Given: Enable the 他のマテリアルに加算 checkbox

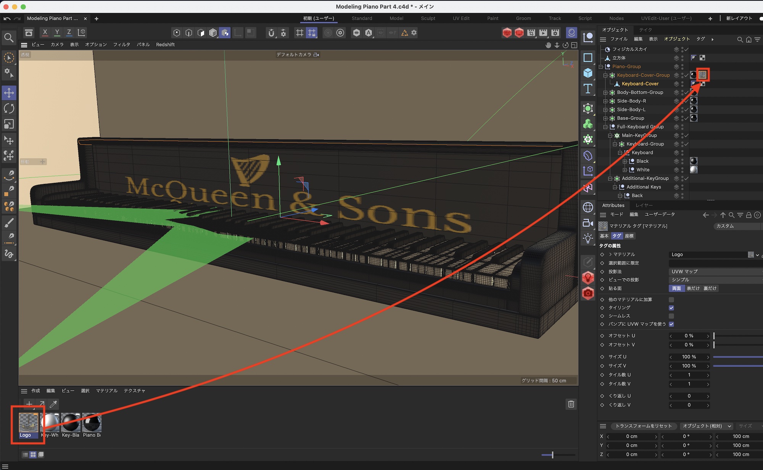Looking at the screenshot, I should click(671, 299).
